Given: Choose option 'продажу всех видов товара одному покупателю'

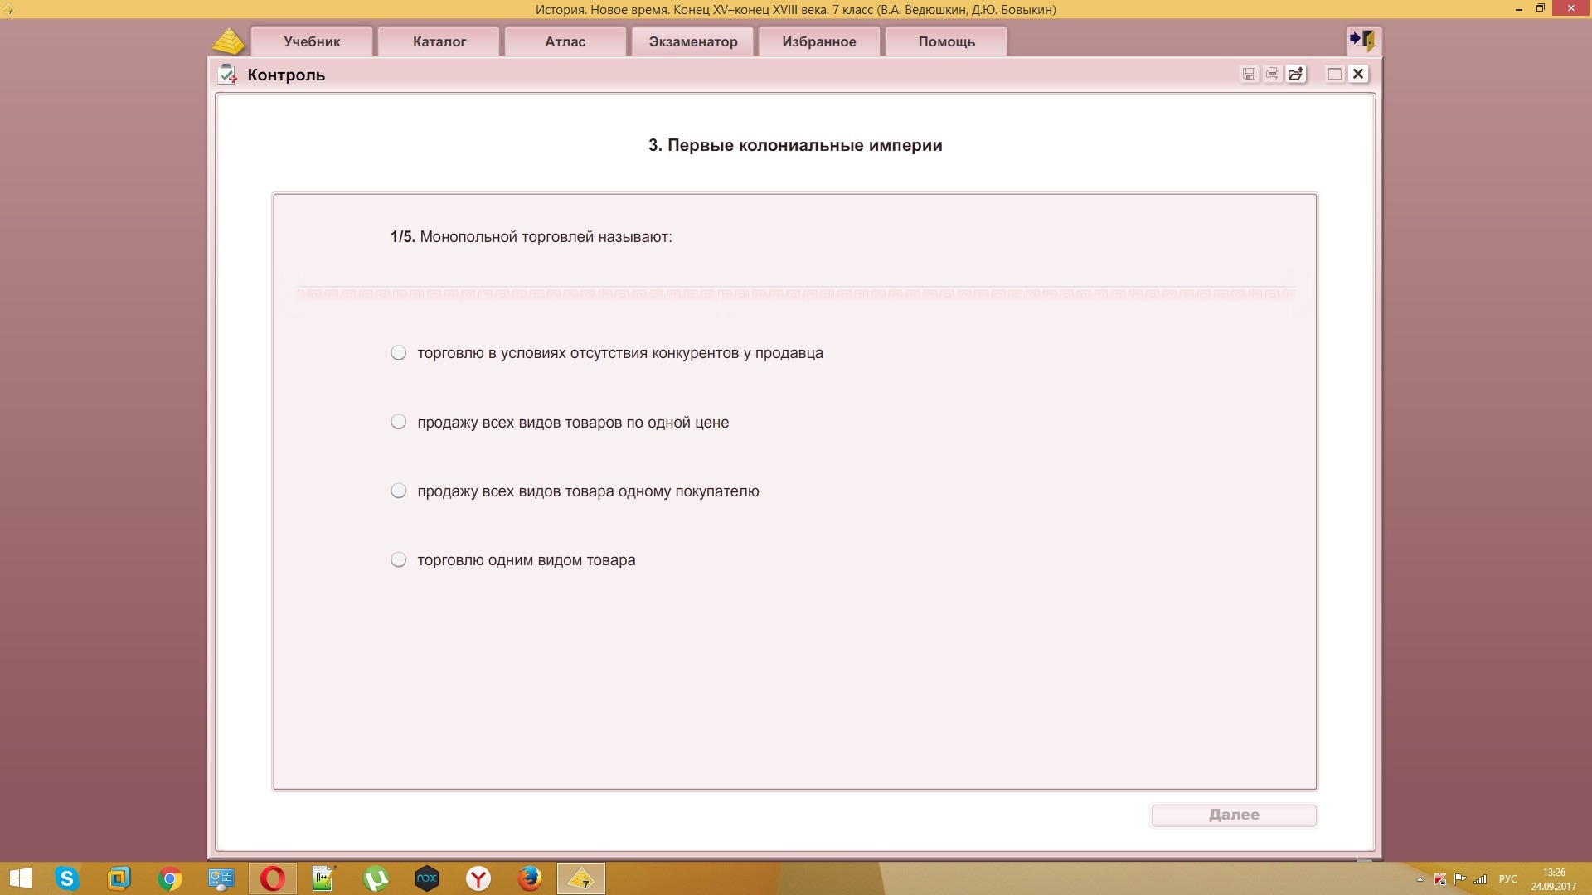Looking at the screenshot, I should point(399,491).
